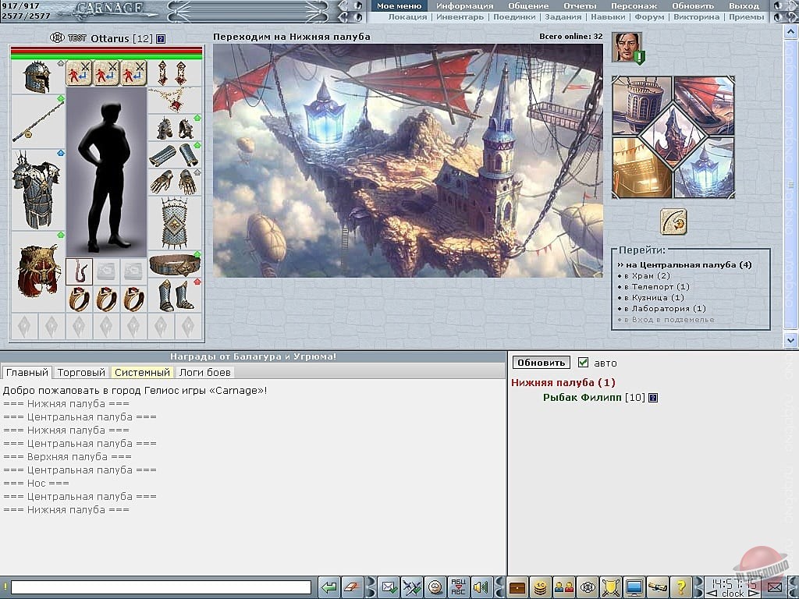Switch to the "Логи боев" chat tab
This screenshot has width=799, height=599.
(x=204, y=373)
